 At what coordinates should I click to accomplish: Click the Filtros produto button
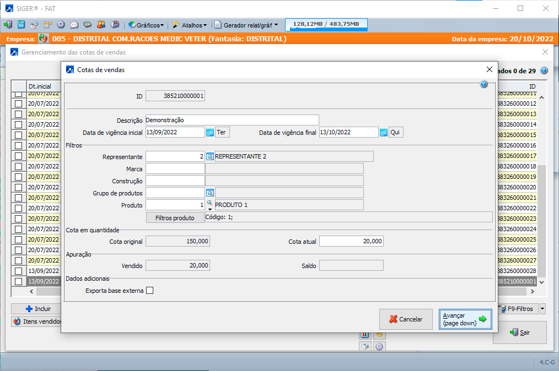pyautogui.click(x=175, y=218)
